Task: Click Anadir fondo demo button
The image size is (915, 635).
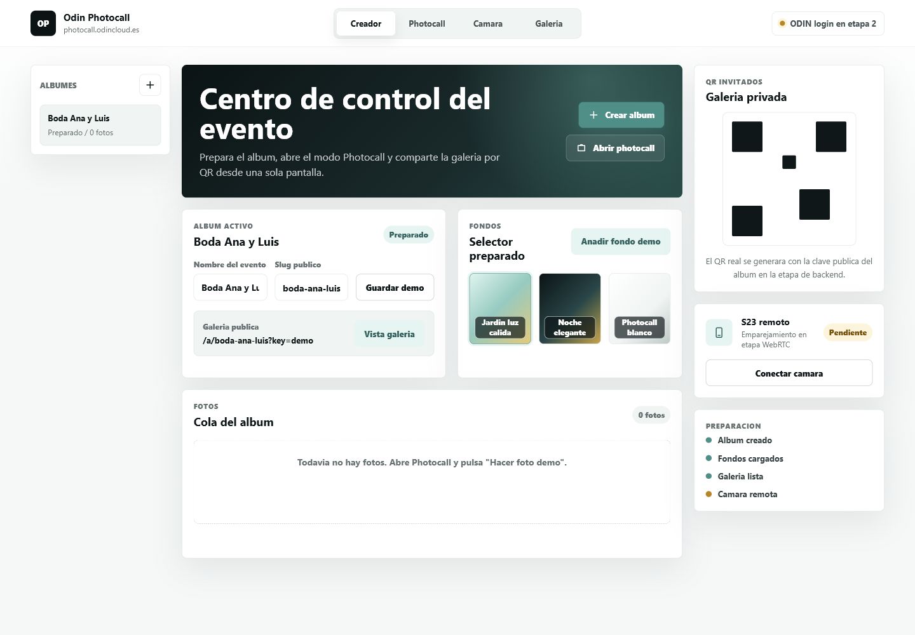Action: click(x=621, y=241)
